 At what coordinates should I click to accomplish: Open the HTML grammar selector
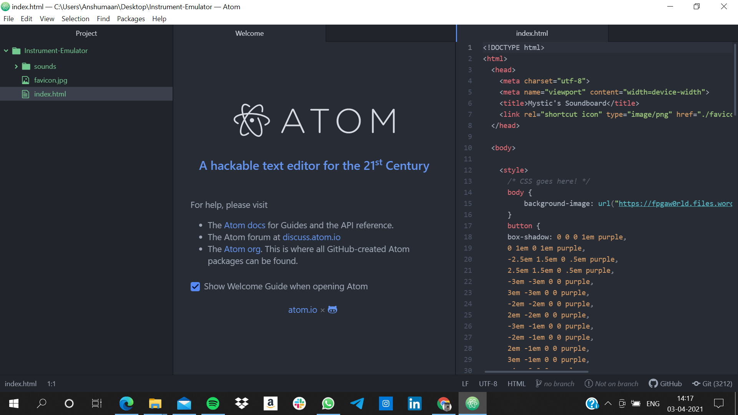[516, 383]
